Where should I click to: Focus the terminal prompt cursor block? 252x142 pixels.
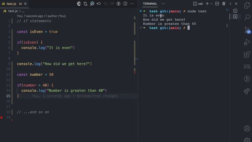189,28
